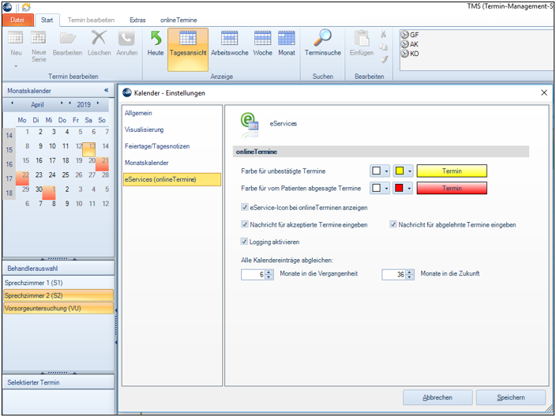Collapse the Monatskalender panel with double chevron
The width and height of the screenshot is (556, 417).
[106, 91]
